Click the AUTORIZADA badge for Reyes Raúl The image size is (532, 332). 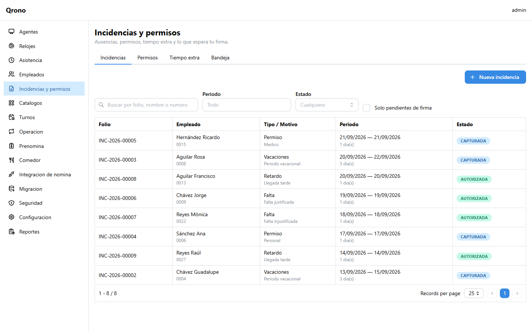pos(474,256)
